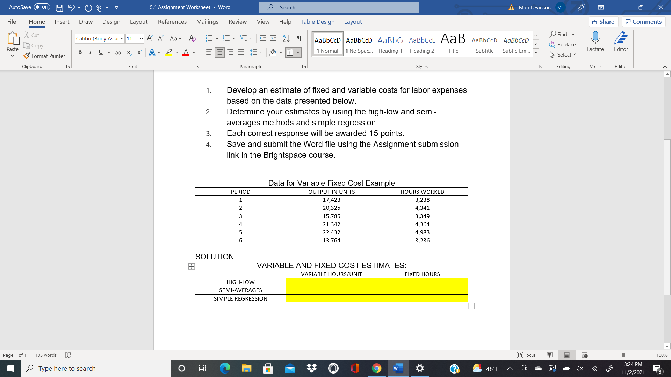
Task: Click the Sort icon in the Paragraph group
Action: pyautogui.click(x=286, y=38)
